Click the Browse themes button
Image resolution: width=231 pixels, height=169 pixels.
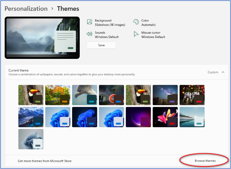point(205,161)
